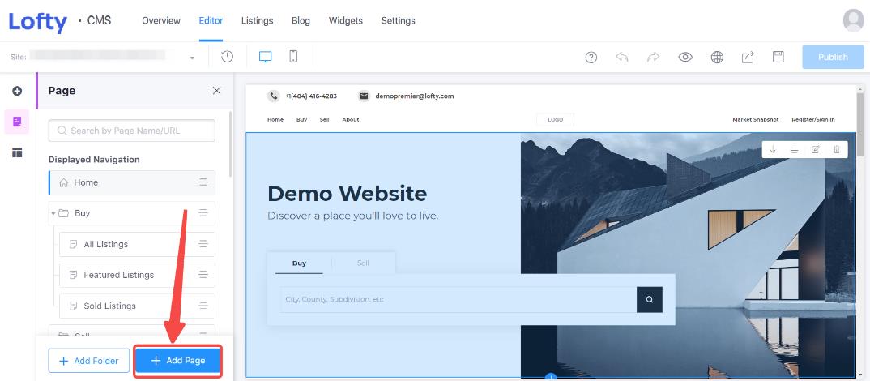
Task: Open the Overview tab
Action: click(x=161, y=20)
